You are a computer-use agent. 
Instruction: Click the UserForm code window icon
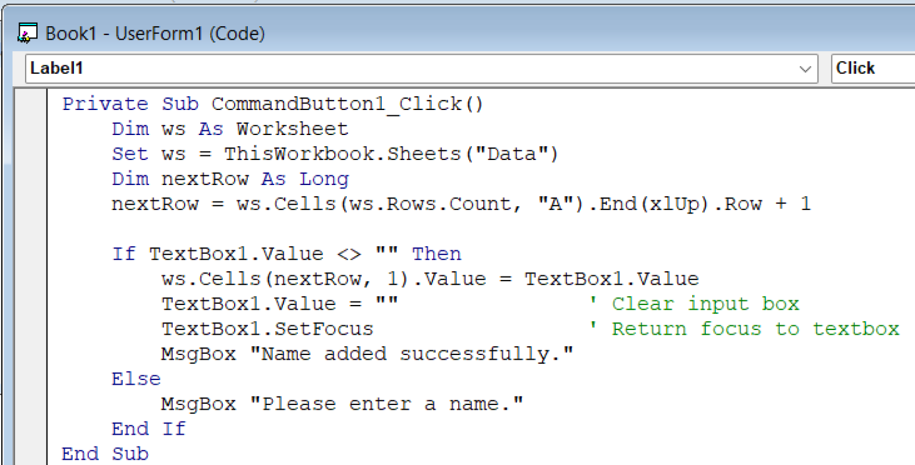tap(27, 34)
